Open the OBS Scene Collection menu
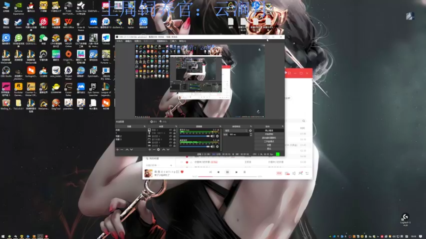Viewport: 426px width, 239px height. point(162,41)
